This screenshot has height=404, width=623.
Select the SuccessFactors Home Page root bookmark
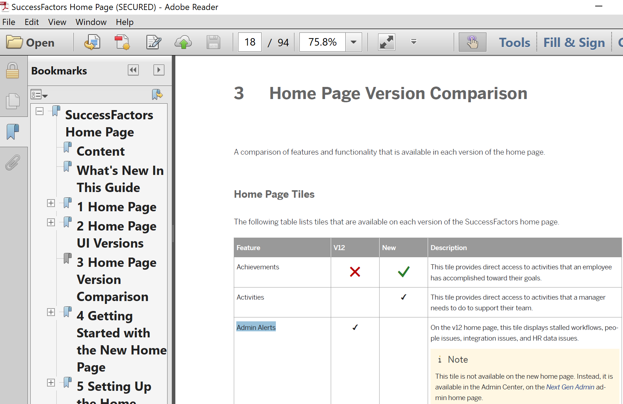109,124
